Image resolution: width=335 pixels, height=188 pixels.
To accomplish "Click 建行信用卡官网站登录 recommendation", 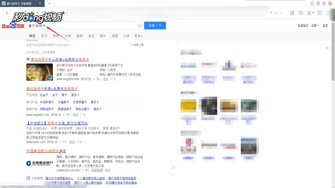I will point(122,178).
